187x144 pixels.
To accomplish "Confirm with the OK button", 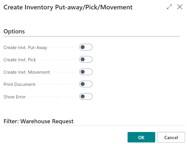I will [141, 137].
